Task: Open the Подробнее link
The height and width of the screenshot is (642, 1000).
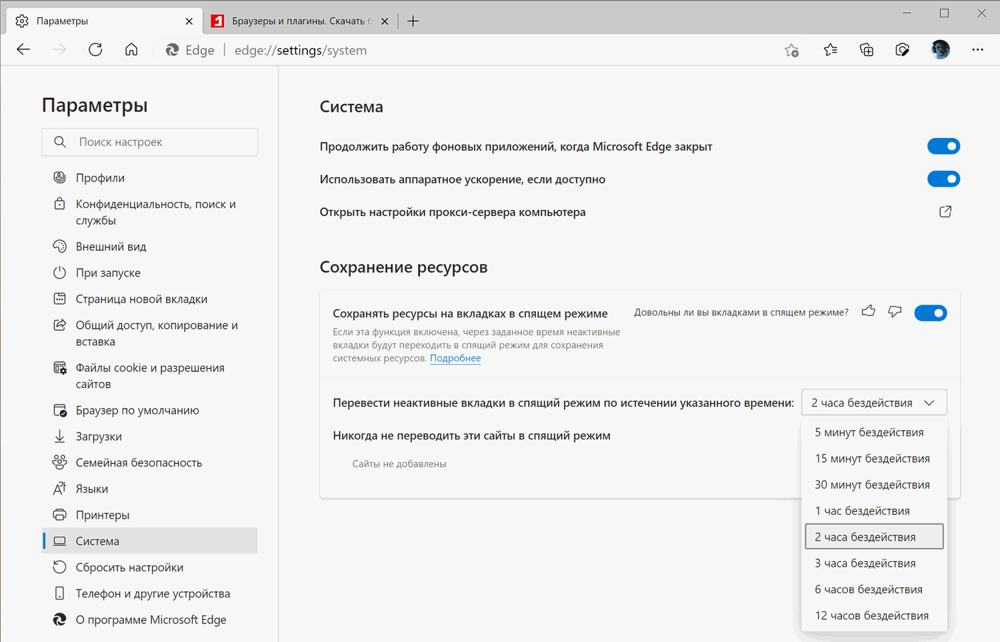Action: 455,359
